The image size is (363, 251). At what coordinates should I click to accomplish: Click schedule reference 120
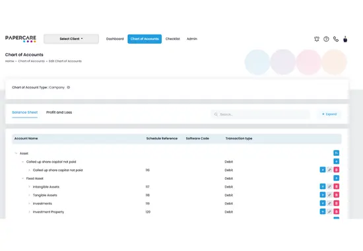pos(148,212)
